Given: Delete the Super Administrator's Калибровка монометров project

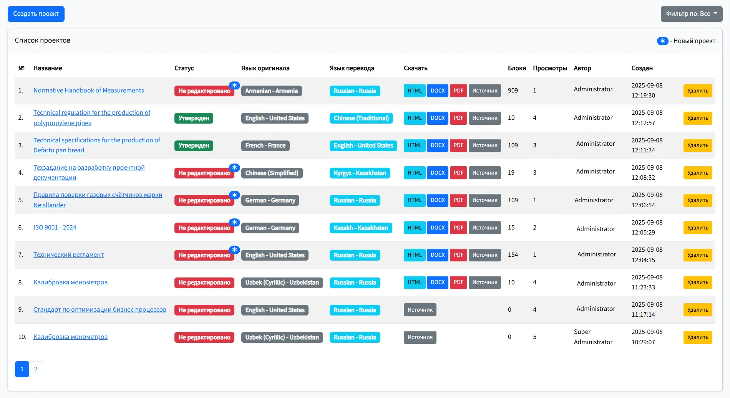Looking at the screenshot, I should pos(697,337).
